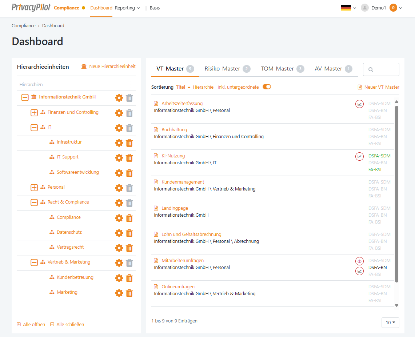Image resolution: width=415 pixels, height=337 pixels.
Task: Create a Neuer VT-Master entry
Action: point(378,87)
